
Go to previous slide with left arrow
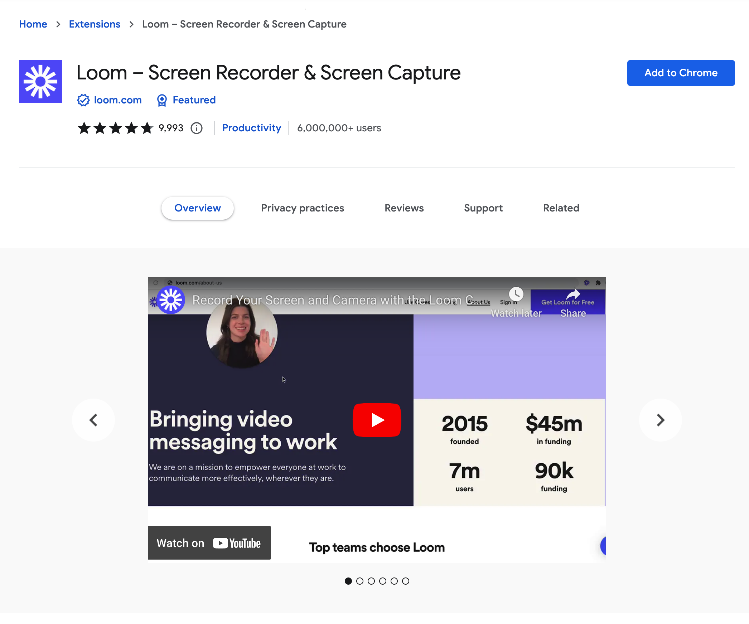(x=93, y=420)
